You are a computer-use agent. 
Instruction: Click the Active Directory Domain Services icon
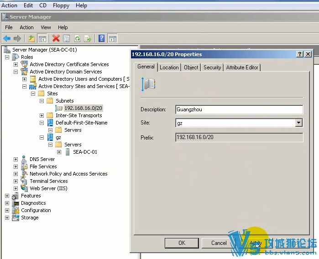(x=24, y=72)
